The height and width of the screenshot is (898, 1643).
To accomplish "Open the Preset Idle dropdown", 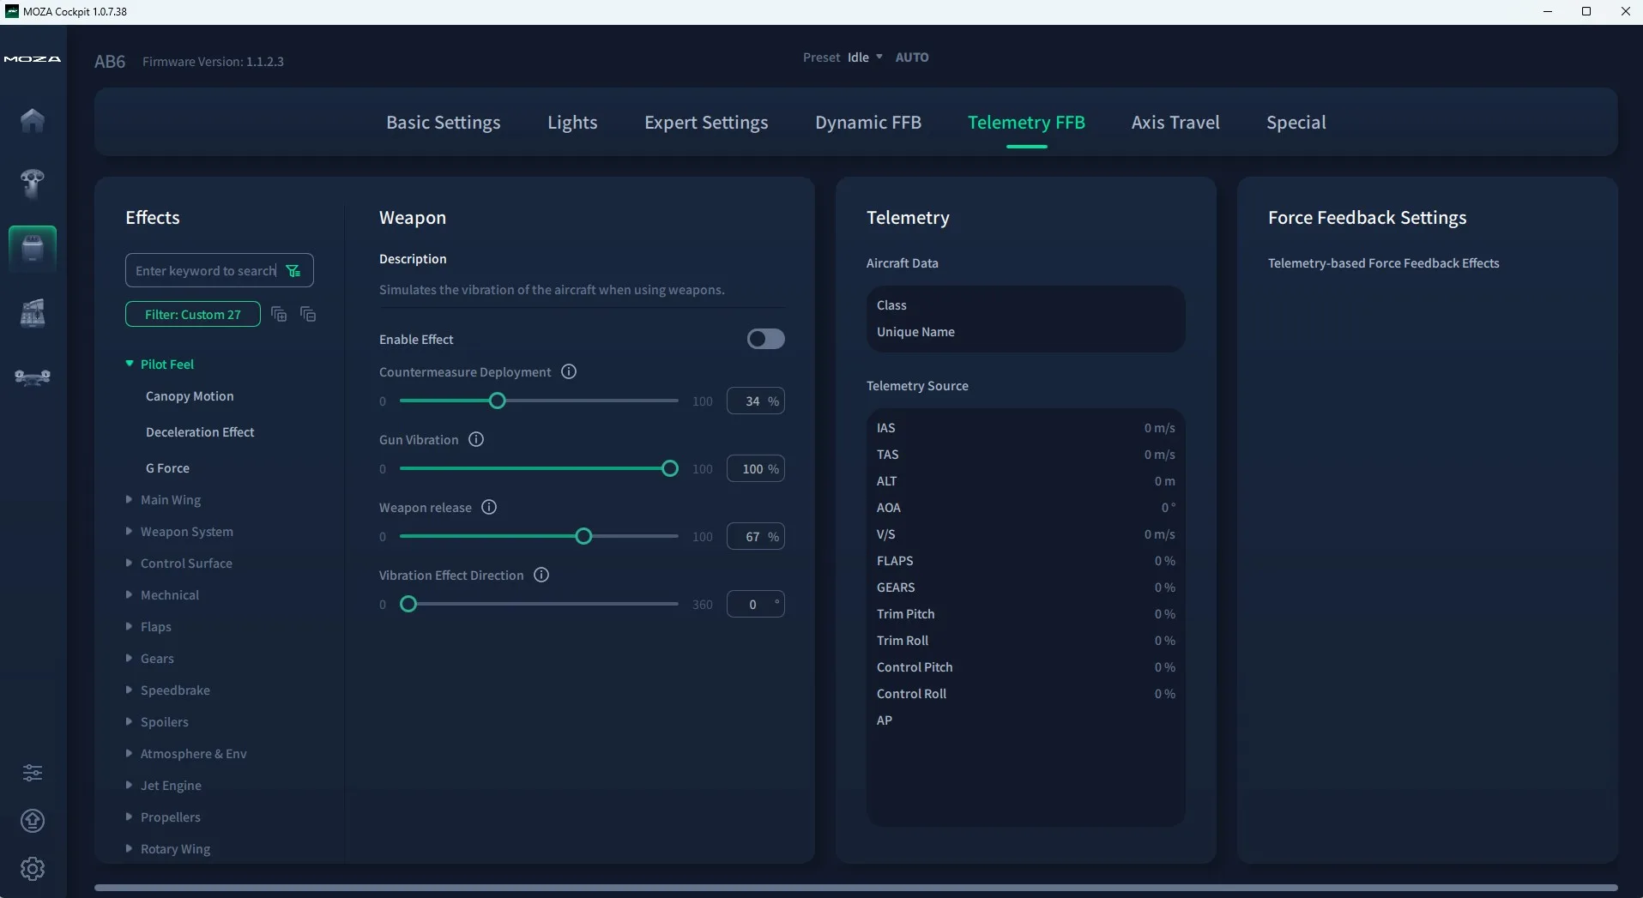I will [x=865, y=57].
